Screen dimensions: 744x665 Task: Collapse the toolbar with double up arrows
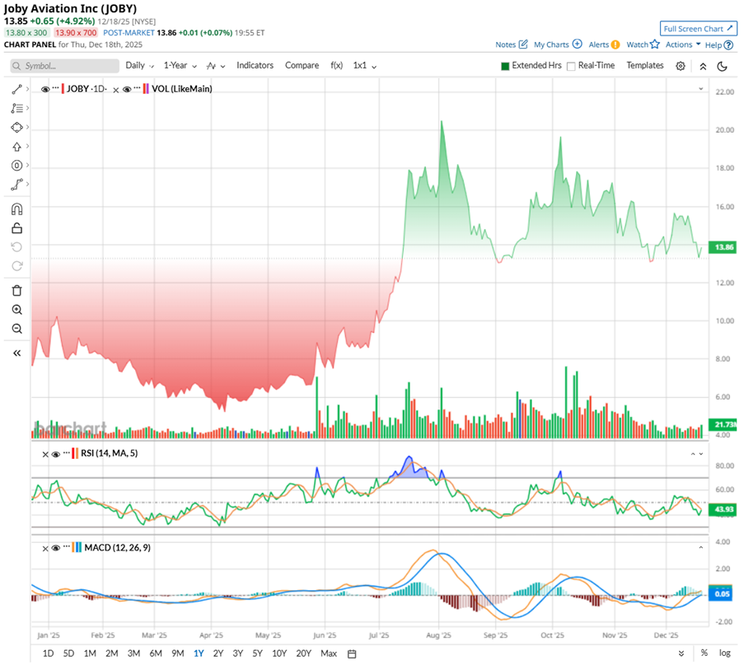[703, 67]
